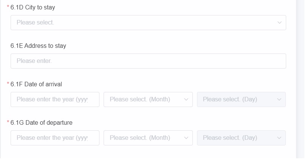Viewport: 307px width, 159px height.
Task: Click the chevron on departure Day selector
Action: point(279,138)
